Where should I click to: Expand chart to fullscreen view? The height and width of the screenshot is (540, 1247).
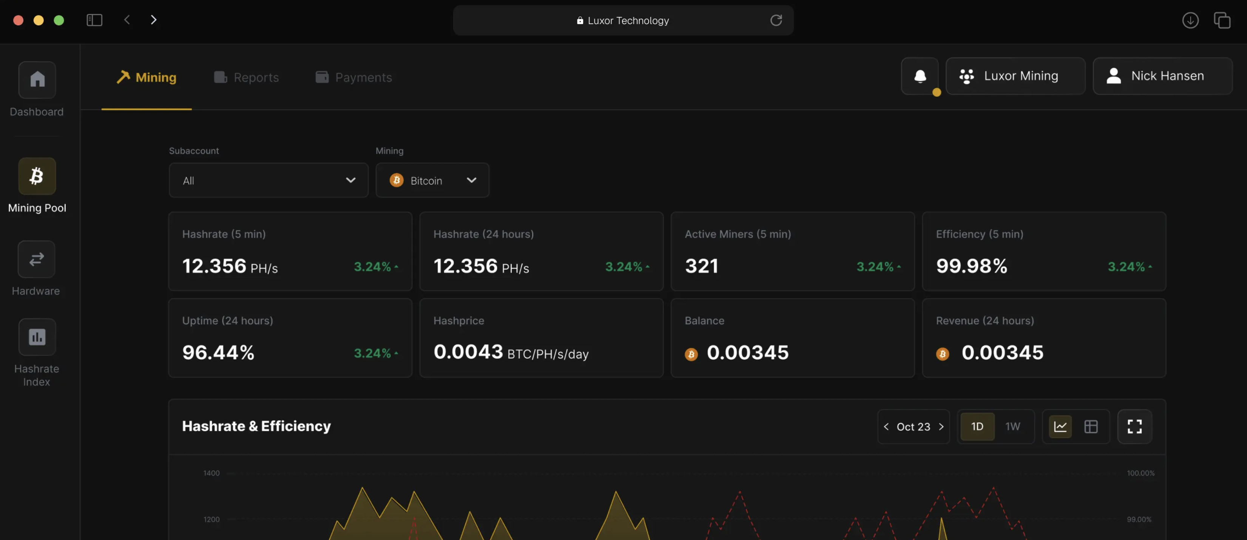pos(1134,426)
